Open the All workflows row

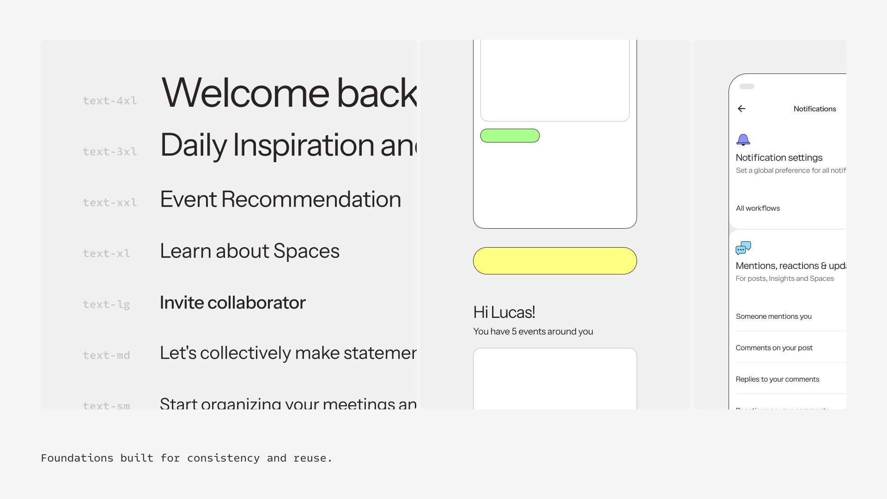[x=791, y=208]
